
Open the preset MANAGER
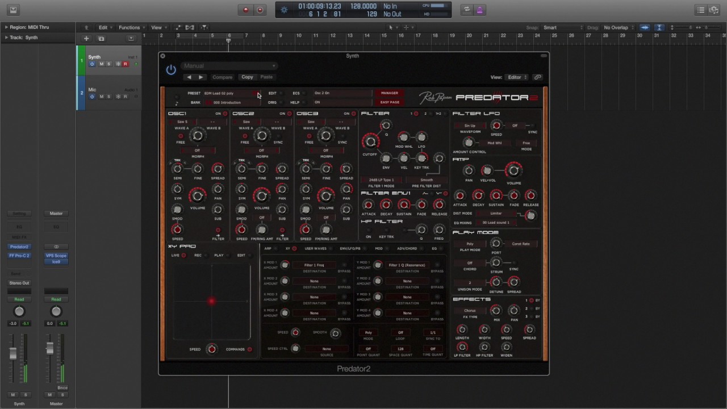tap(389, 93)
